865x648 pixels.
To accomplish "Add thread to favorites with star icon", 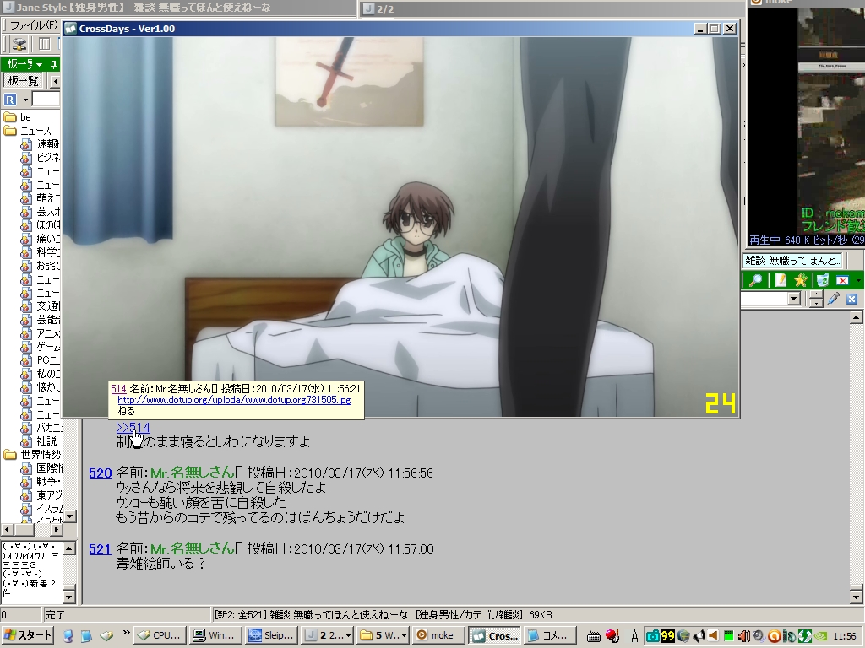I will [x=801, y=280].
